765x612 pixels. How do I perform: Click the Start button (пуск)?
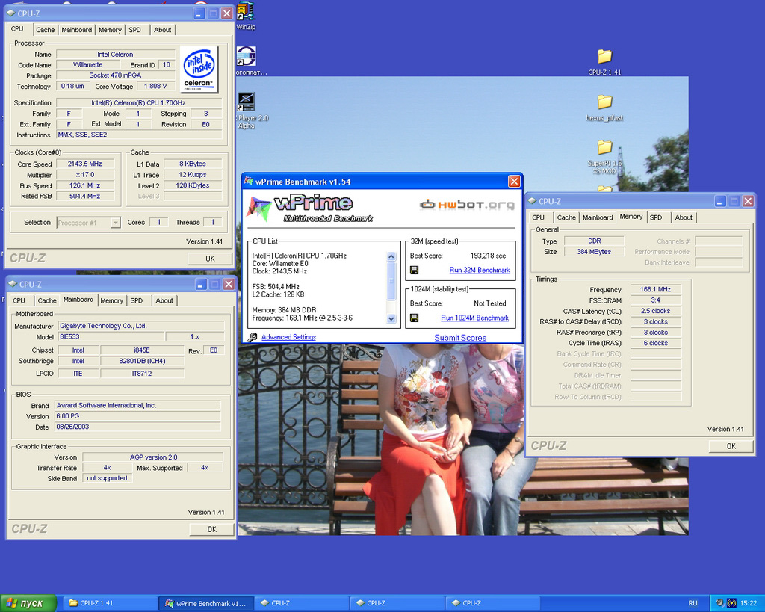point(28,603)
